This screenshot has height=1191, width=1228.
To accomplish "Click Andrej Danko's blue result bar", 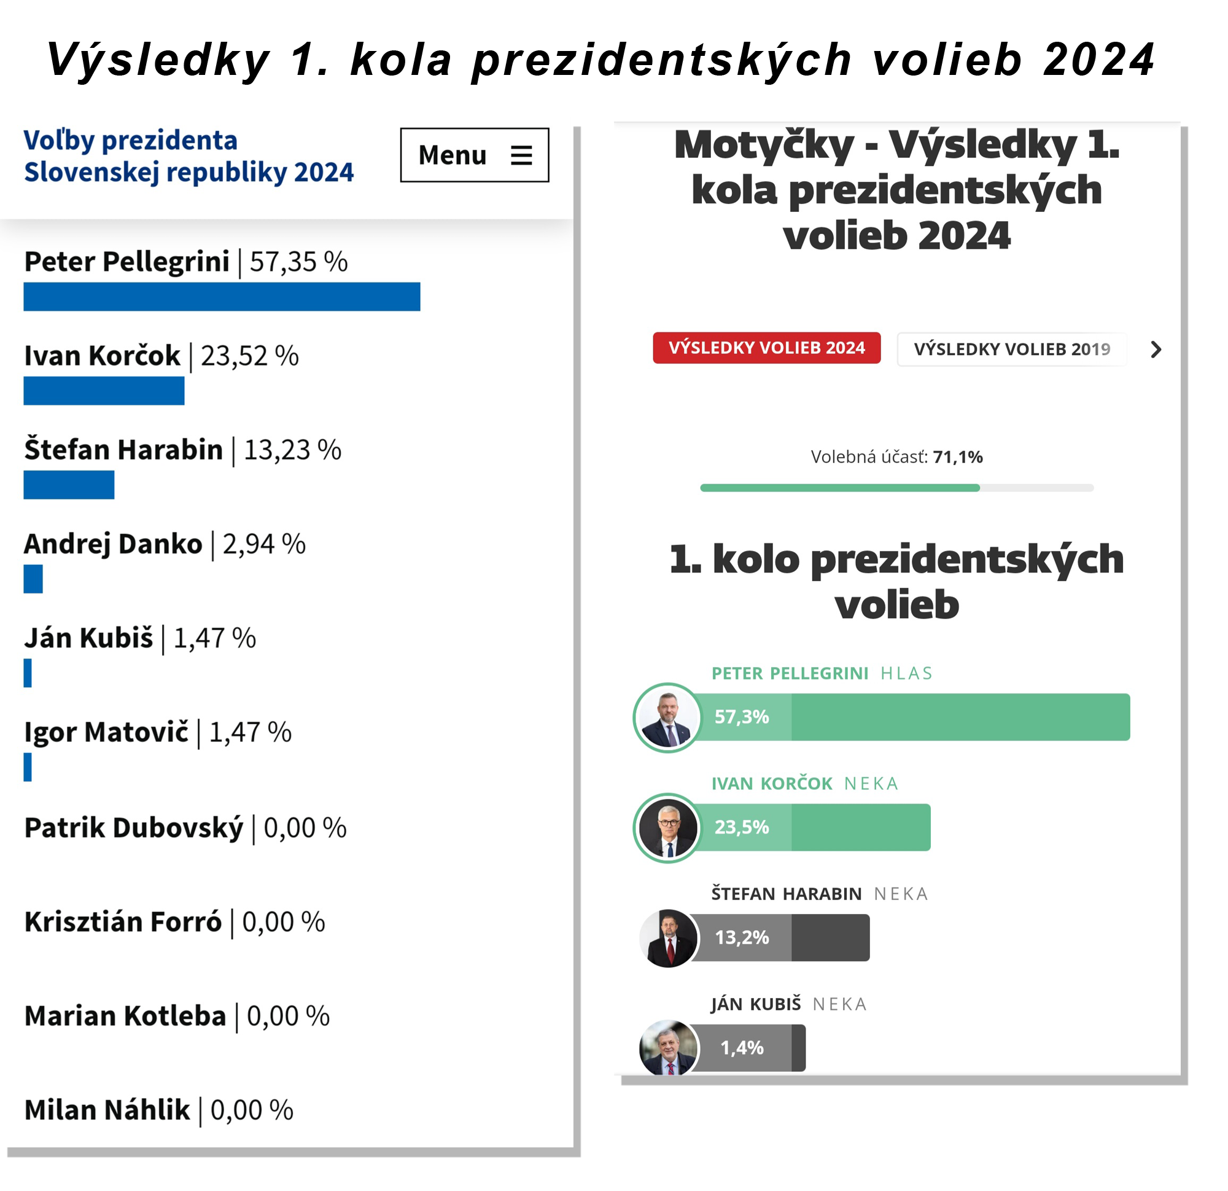I will (33, 579).
